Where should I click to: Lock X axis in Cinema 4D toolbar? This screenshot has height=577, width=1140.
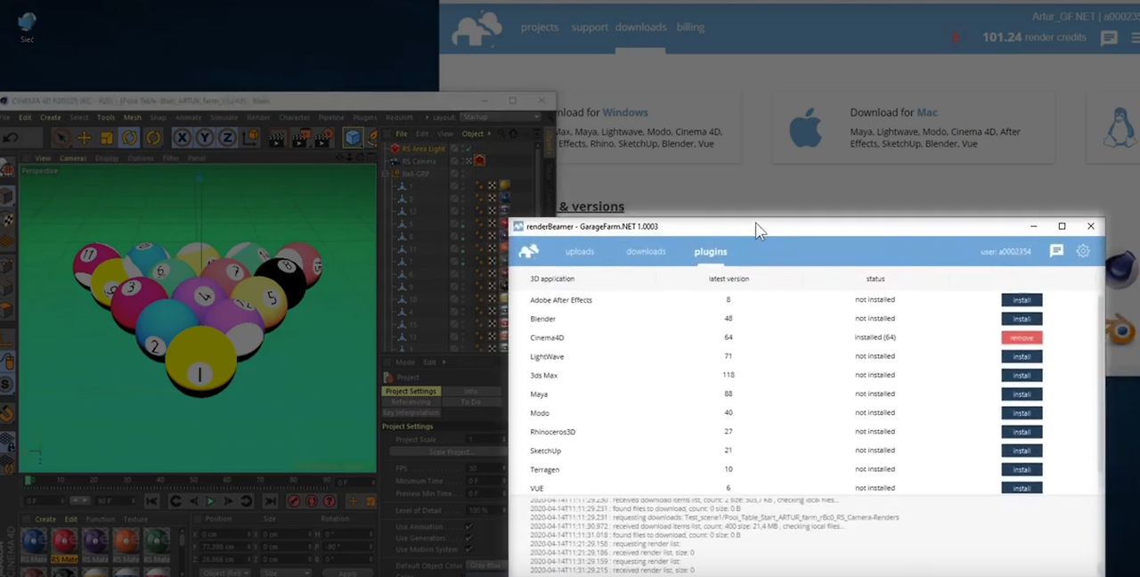[182, 137]
